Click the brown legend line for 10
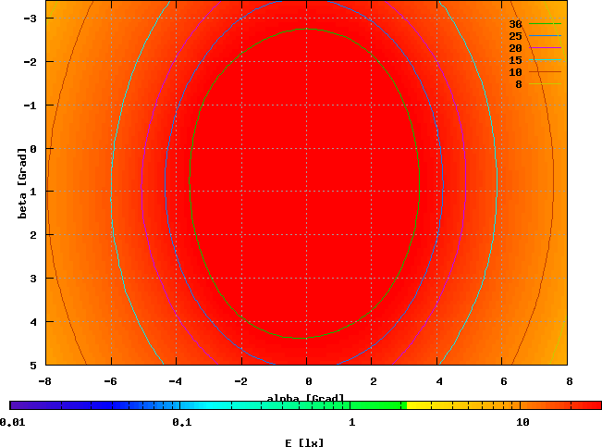Image resolution: width=602 pixels, height=447 pixels. pos(546,72)
